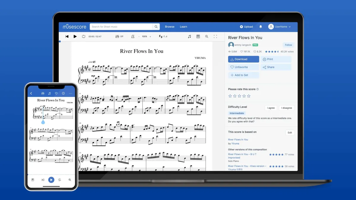356x200 pixels.
Task: Decrease tempo with the minus button
Action: pyautogui.click(x=139, y=36)
